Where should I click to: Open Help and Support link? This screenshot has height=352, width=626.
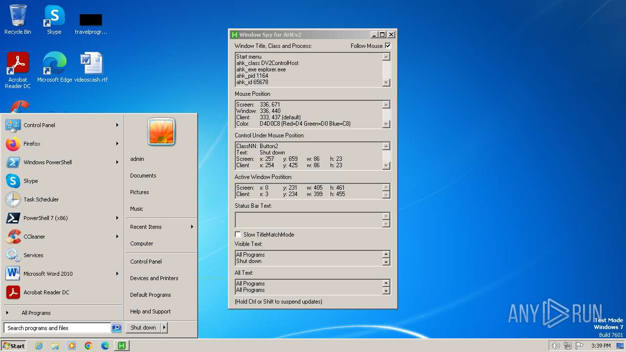[151, 311]
